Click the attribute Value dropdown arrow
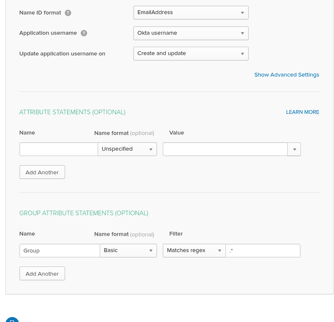This screenshot has width=334, height=322. [294, 149]
